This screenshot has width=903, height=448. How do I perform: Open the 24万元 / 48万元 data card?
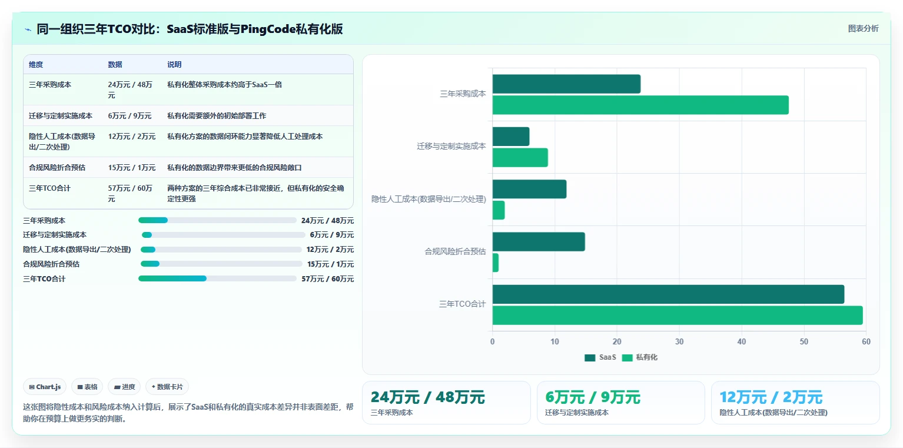click(x=446, y=403)
